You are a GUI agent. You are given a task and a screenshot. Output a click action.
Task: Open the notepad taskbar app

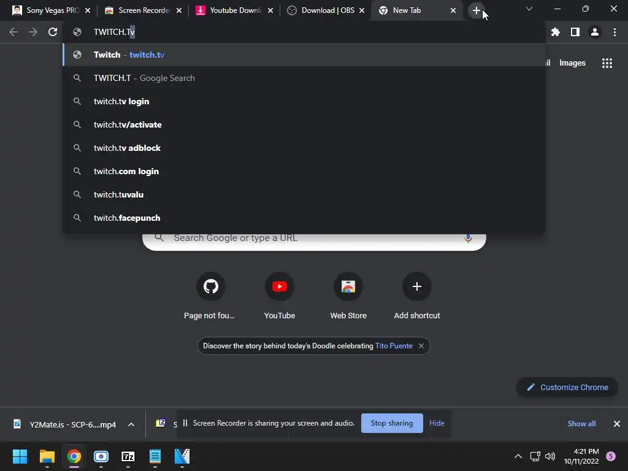(x=155, y=456)
